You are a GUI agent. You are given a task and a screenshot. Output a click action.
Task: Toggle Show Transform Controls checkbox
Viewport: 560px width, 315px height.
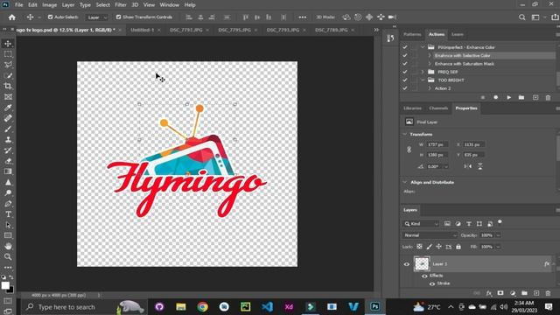pyautogui.click(x=118, y=17)
